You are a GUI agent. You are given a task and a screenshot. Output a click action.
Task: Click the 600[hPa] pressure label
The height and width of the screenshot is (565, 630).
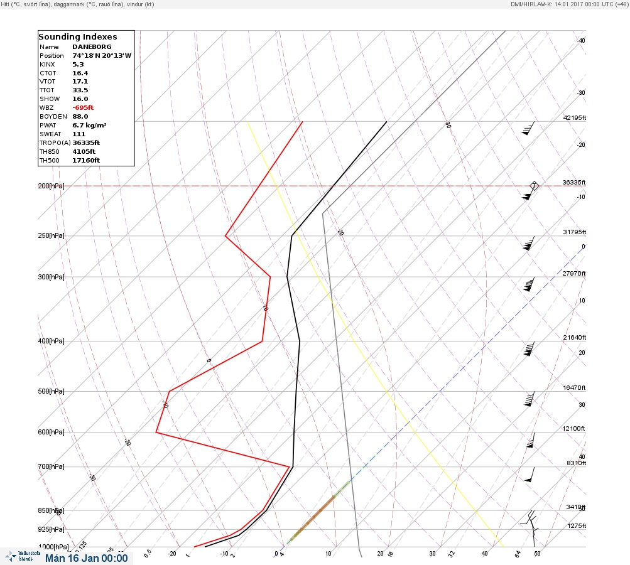tap(51, 433)
